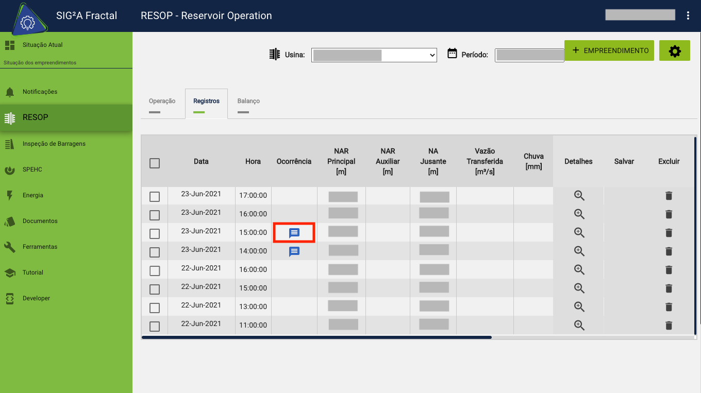Image resolution: width=701 pixels, height=393 pixels.
Task: Click the SIG²A Fractal logo
Action: coord(26,21)
